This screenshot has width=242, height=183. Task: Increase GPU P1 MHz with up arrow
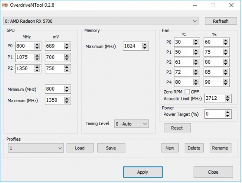[x=37, y=56]
